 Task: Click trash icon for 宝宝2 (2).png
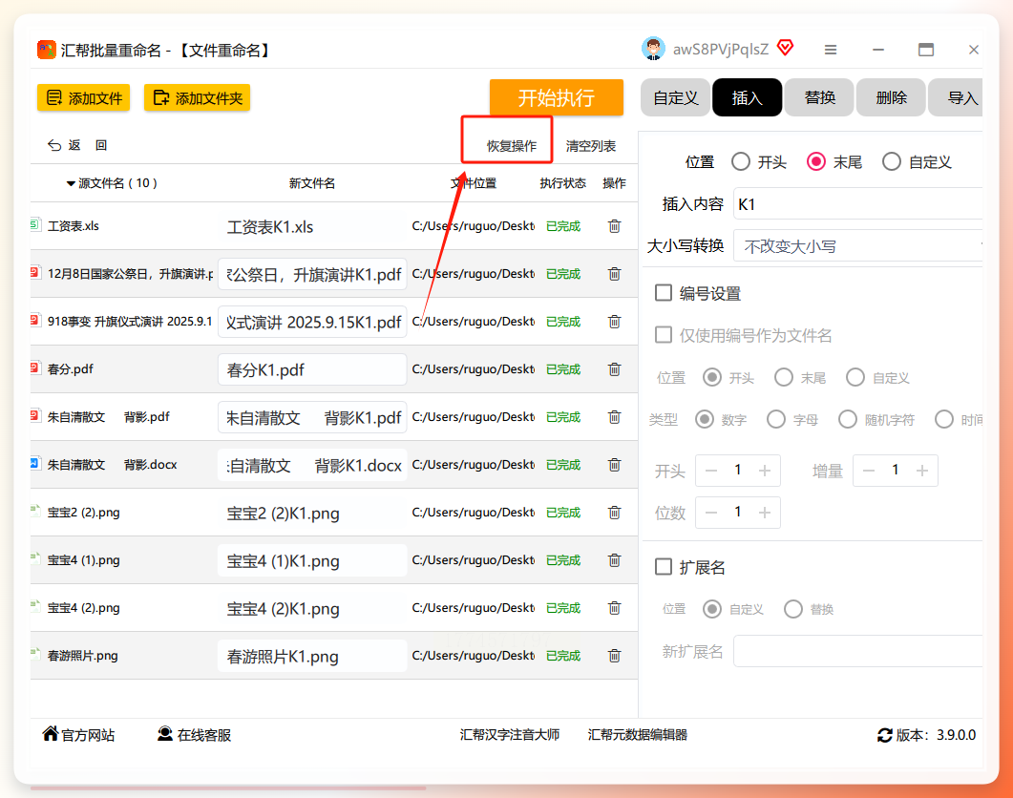(x=614, y=513)
